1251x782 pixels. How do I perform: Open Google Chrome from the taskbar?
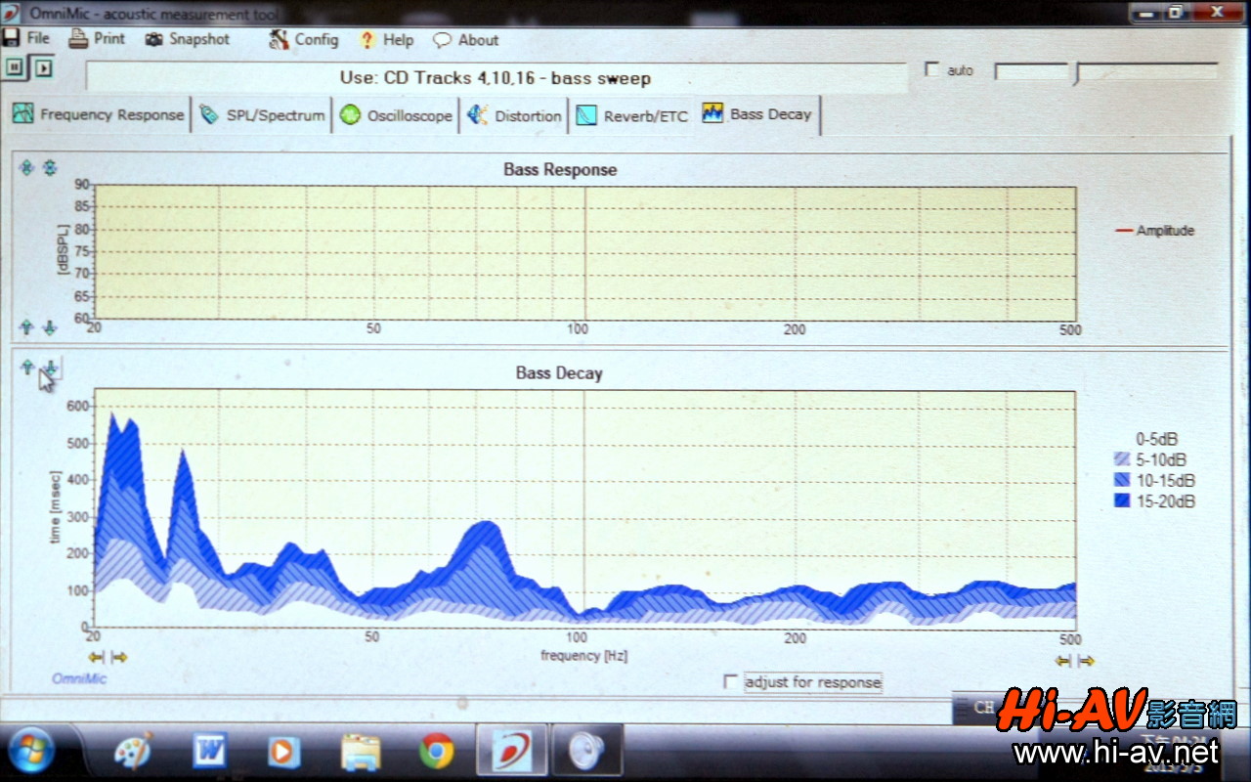click(437, 751)
